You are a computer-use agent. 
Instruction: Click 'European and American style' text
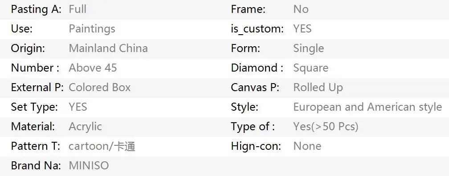tap(367, 107)
